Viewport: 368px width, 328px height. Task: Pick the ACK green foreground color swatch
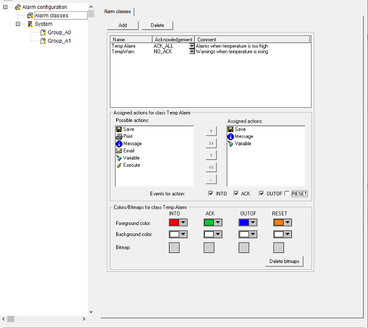click(208, 223)
